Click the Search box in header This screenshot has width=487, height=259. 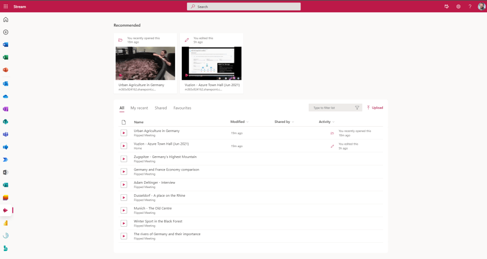[243, 7]
